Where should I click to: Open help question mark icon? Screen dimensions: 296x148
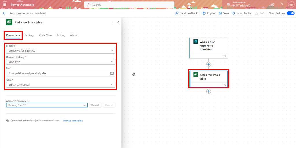tap(282, 5)
